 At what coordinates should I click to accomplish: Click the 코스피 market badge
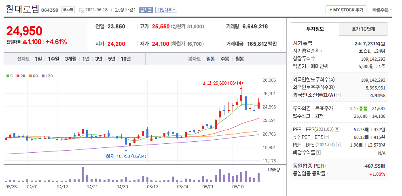tap(68, 10)
